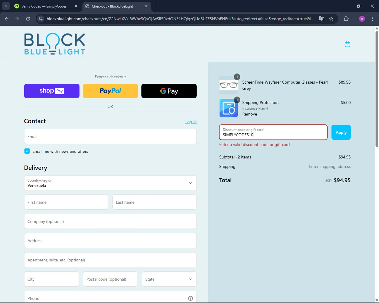Close the Verify Codes SimplyCodes tab
This screenshot has width=379, height=303.
76,6
